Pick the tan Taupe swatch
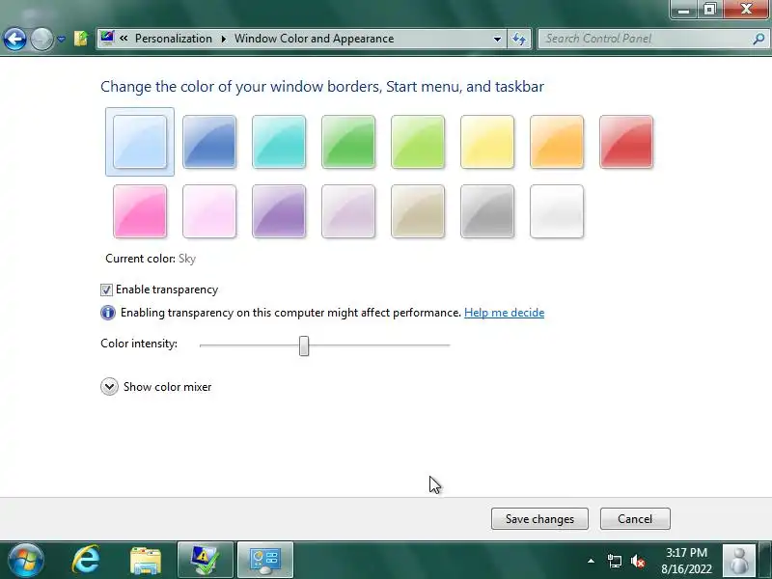Viewport: 772px width, 579px height. pyautogui.click(x=418, y=211)
